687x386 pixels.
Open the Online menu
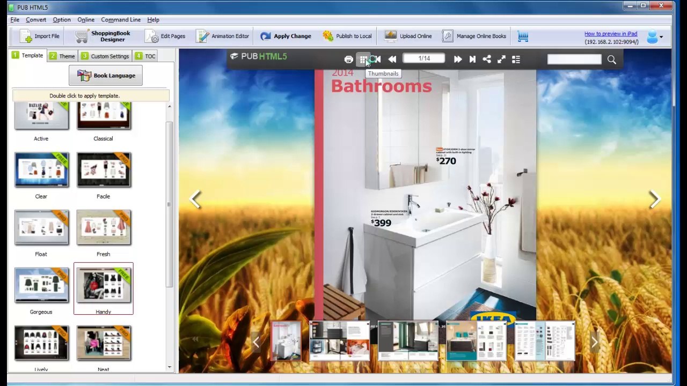86,20
